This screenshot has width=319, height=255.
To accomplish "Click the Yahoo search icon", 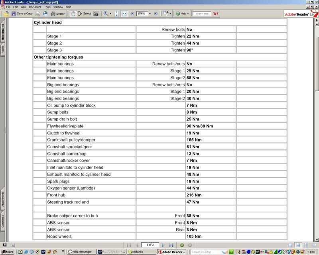I will (216, 14).
